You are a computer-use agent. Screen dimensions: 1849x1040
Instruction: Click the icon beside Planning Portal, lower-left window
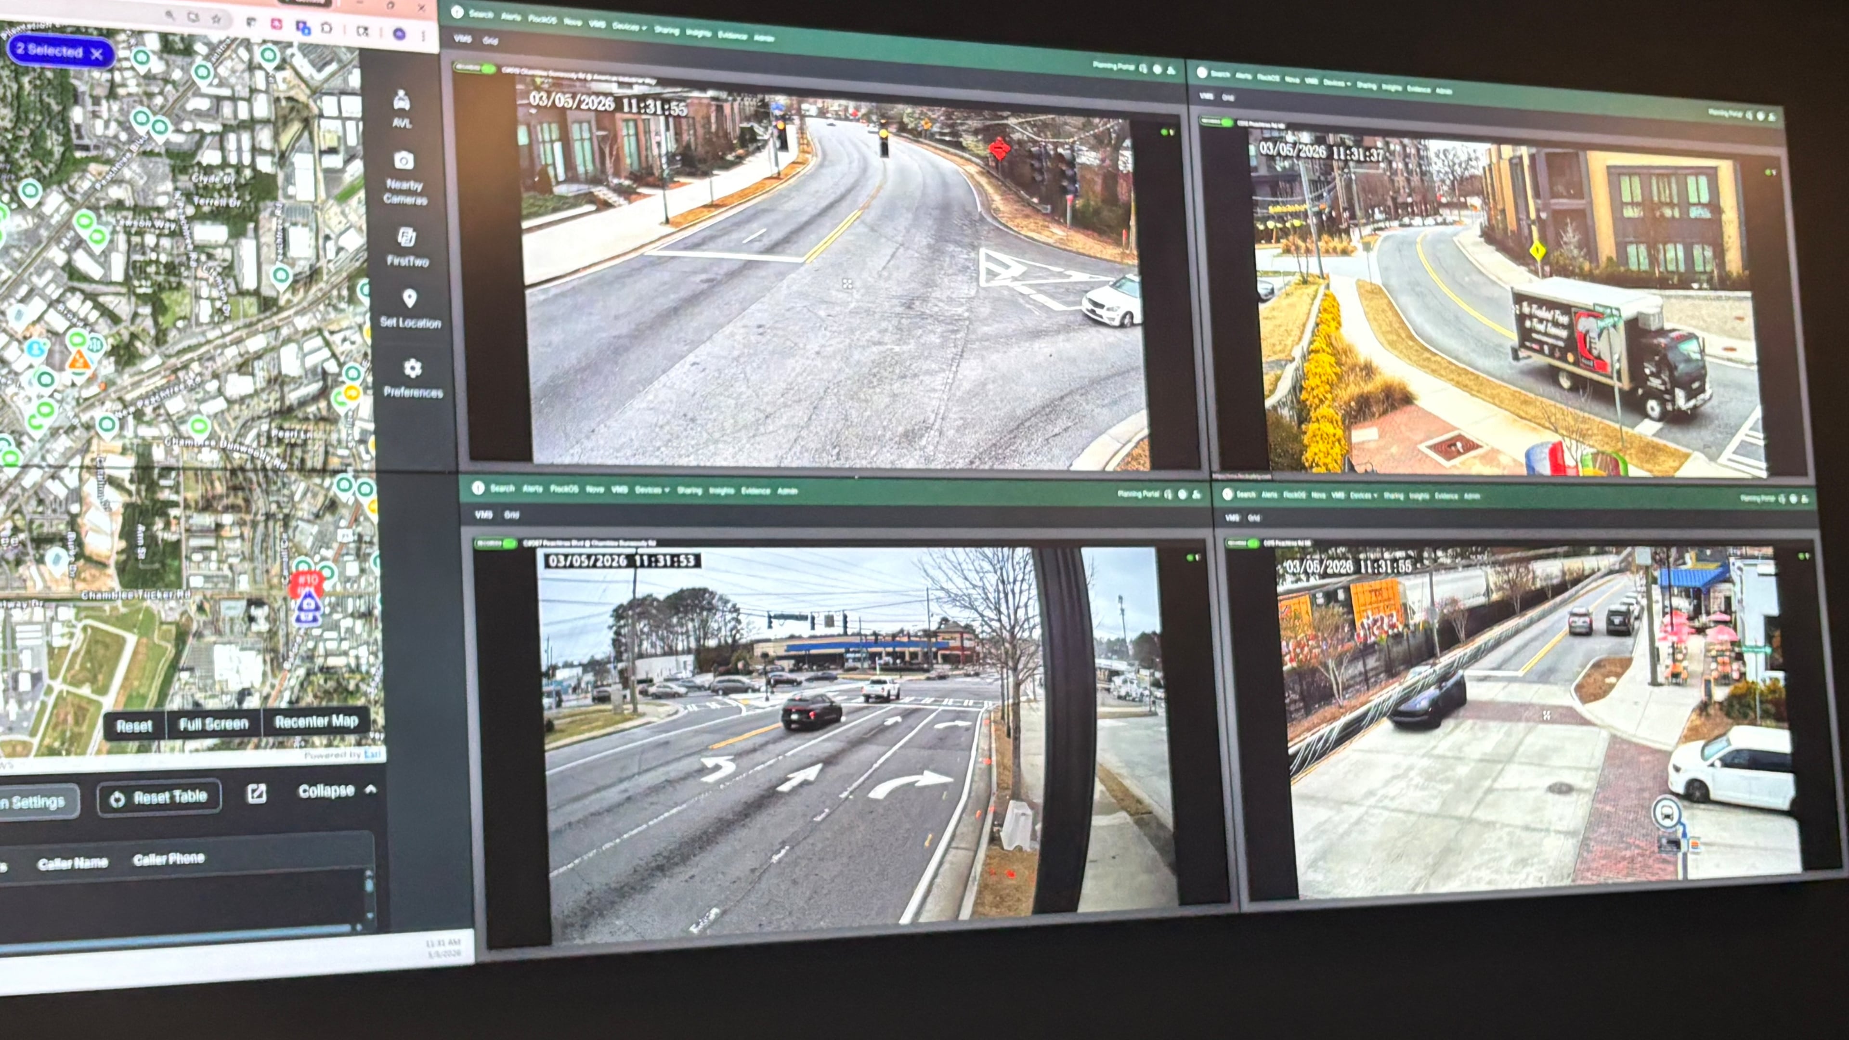tap(1169, 494)
